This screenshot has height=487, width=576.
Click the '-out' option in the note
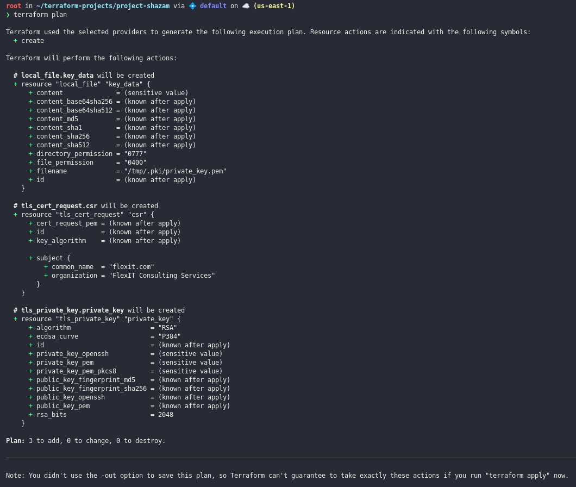point(109,476)
